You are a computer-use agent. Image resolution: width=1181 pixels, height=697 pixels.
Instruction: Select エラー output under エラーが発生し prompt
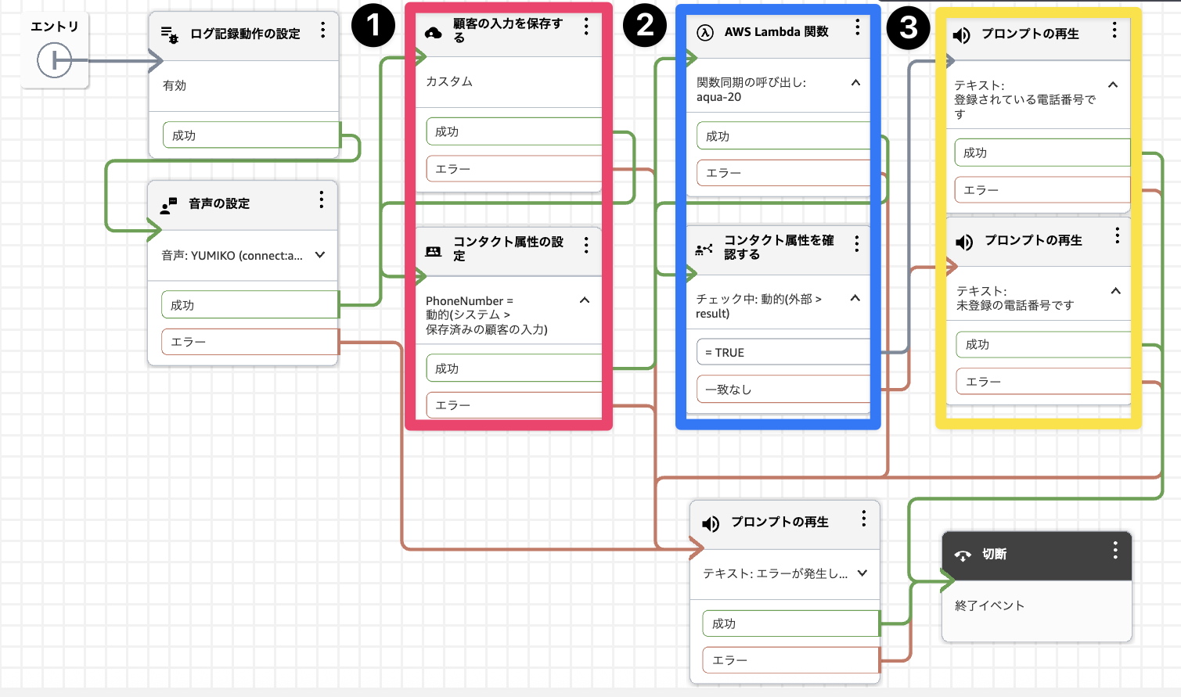[791, 660]
